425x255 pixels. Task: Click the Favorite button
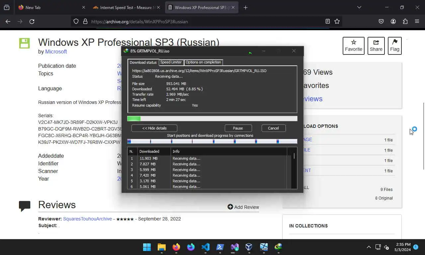[354, 45]
